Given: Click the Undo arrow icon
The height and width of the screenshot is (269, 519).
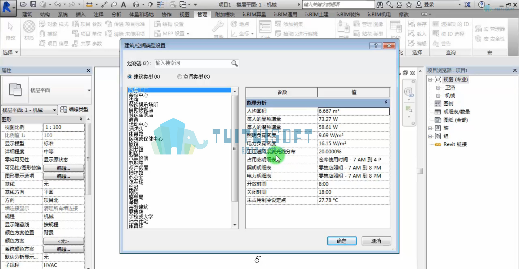Looking at the screenshot, I should (x=57, y=4).
